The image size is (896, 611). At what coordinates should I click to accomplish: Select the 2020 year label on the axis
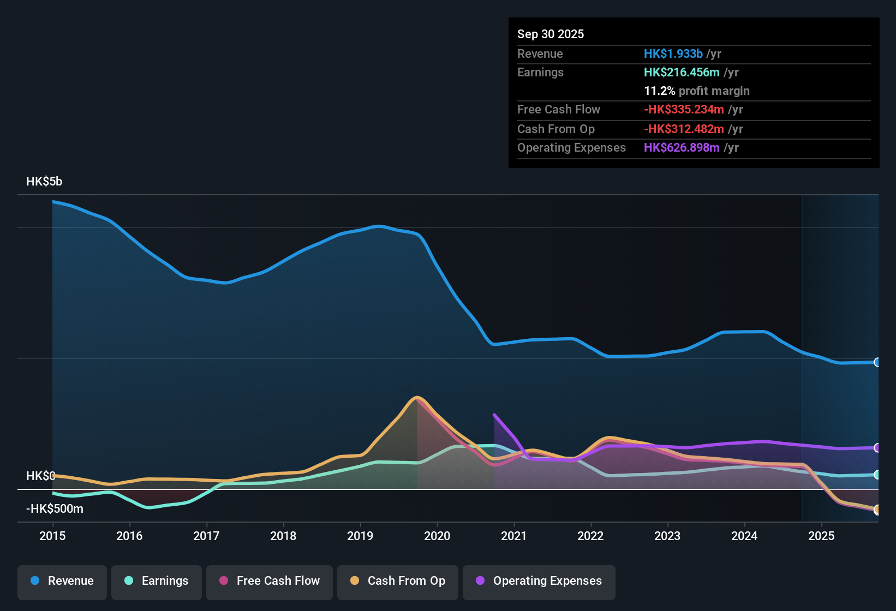click(x=437, y=536)
